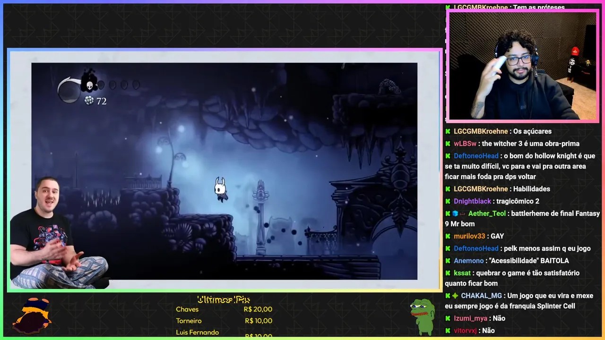
Task: Click the Kick badge beside "Os açúcares" message
Action: point(448,131)
